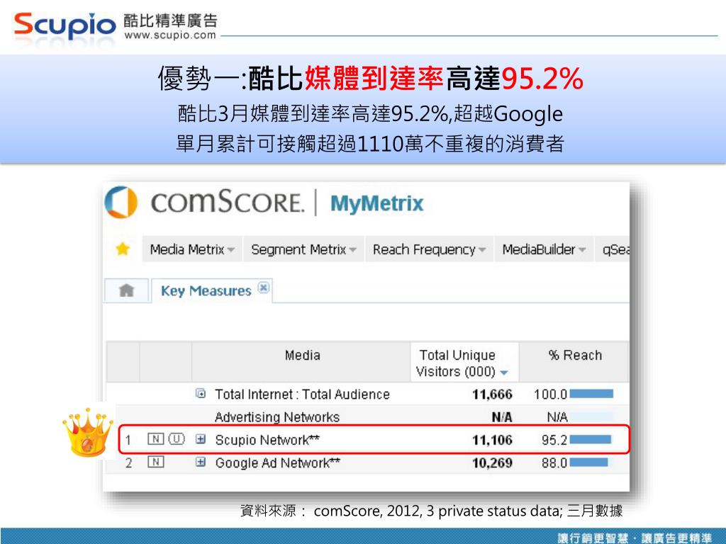
Task: Open the MediaBuilder dropdown menu
Action: pyautogui.click(x=544, y=249)
